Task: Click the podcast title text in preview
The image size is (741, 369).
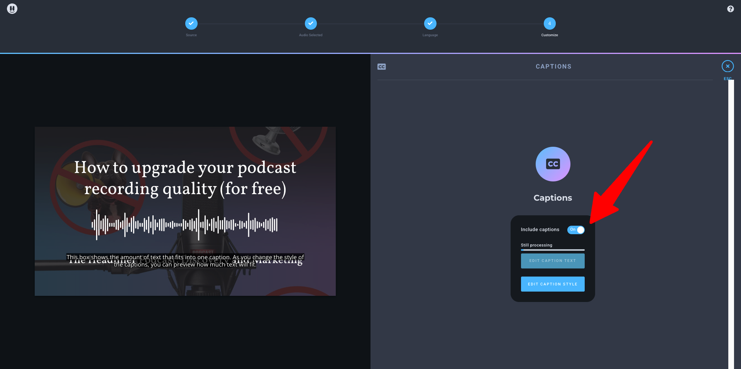Action: (185, 178)
